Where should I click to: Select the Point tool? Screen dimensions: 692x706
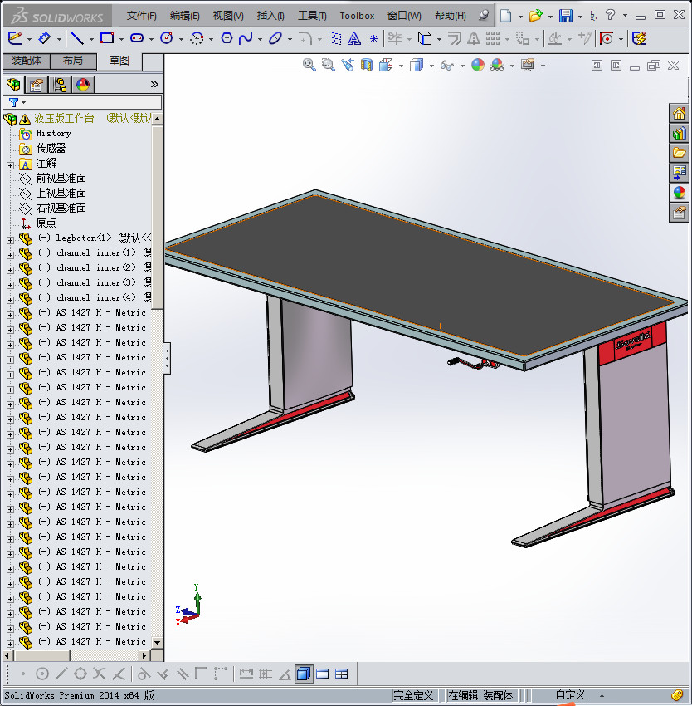click(x=373, y=39)
